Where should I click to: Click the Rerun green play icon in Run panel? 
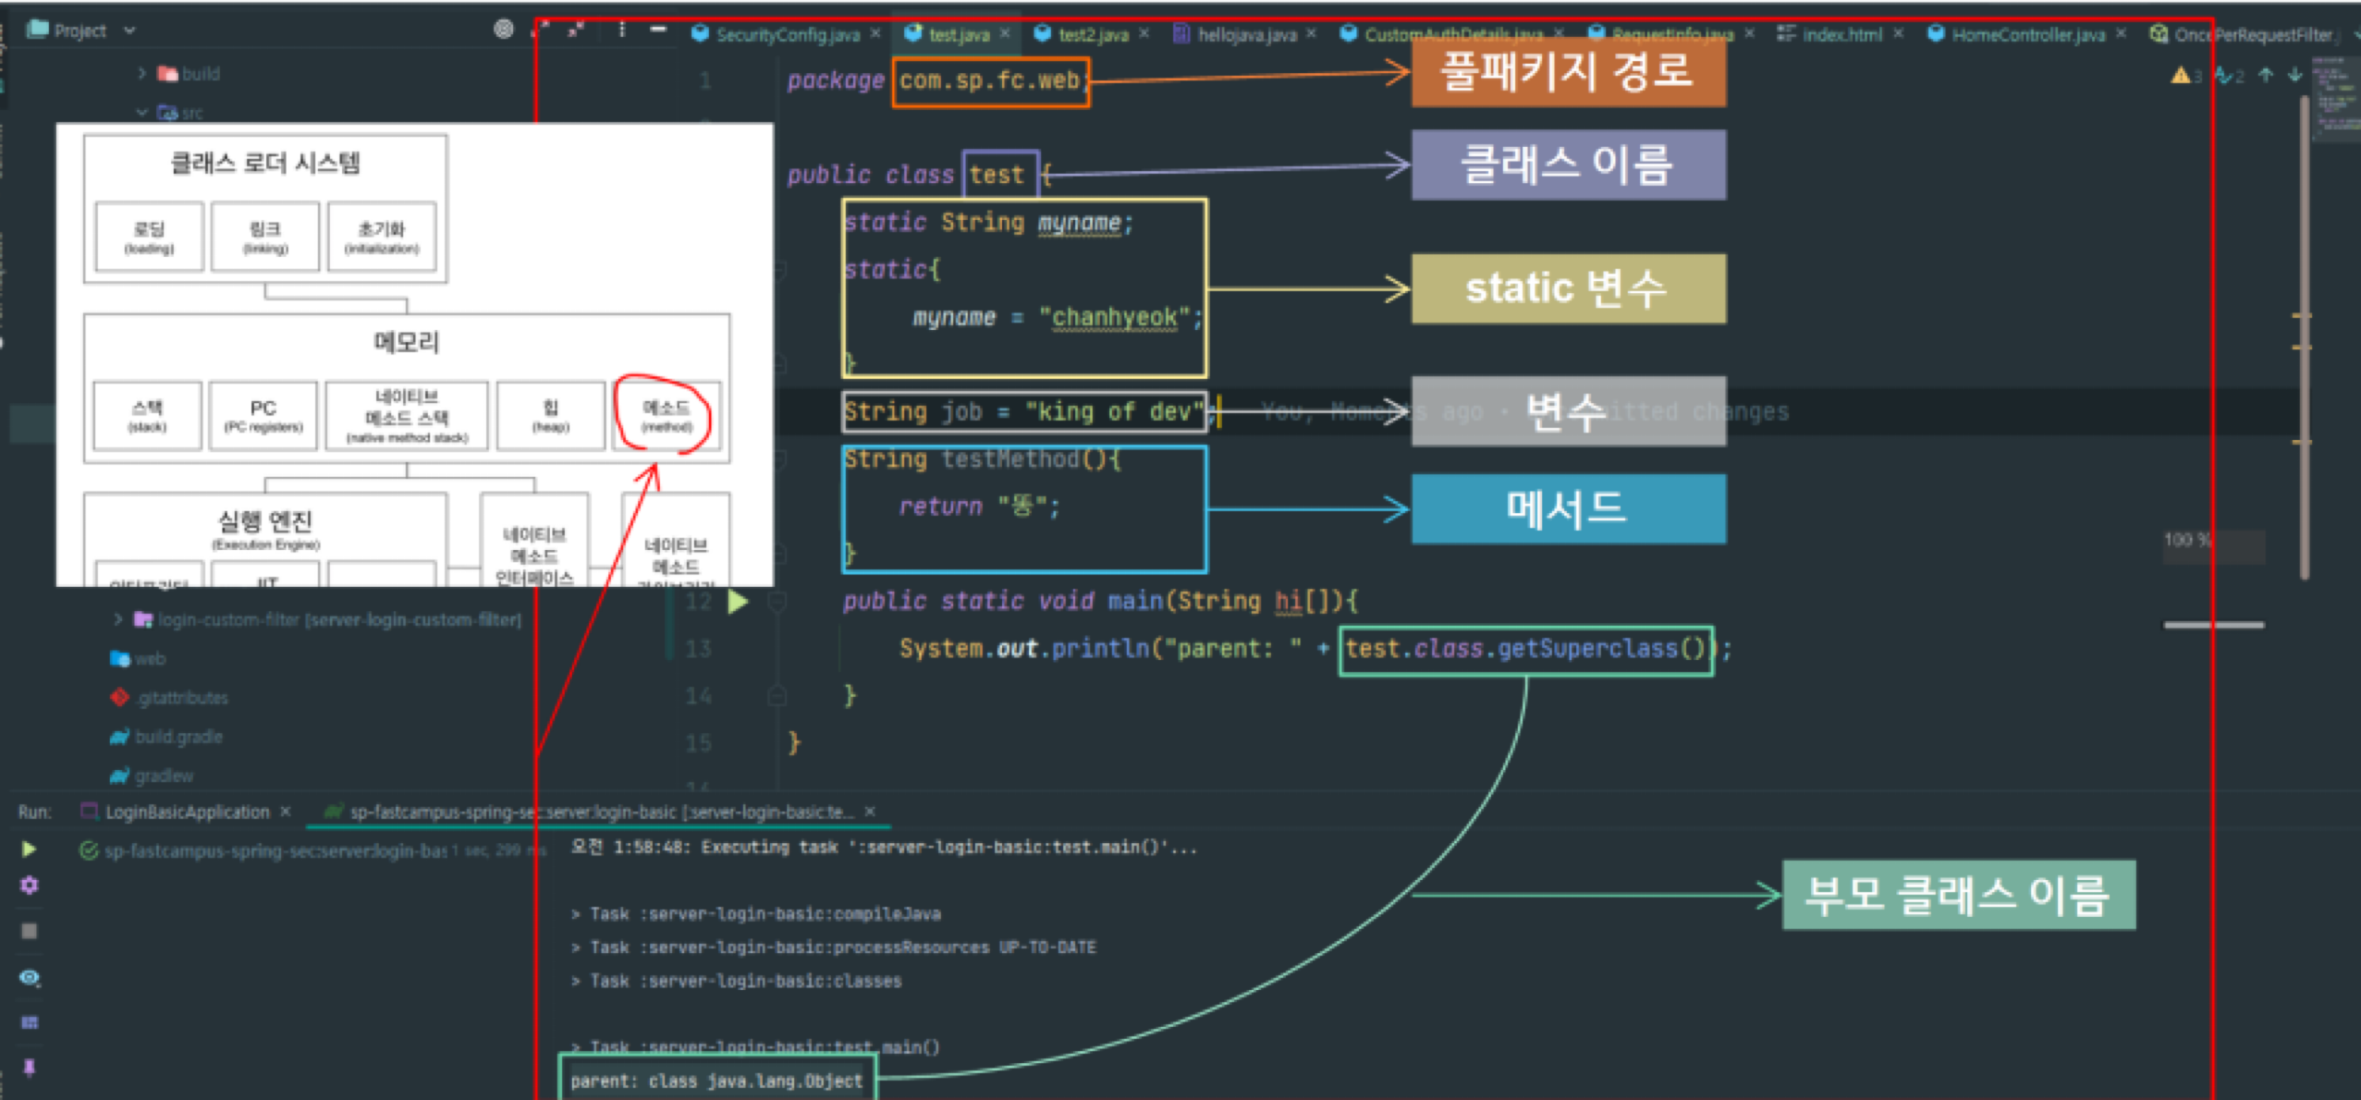tap(29, 849)
